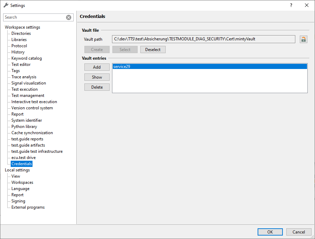Click the Deselect button
The image size is (315, 239).
pyautogui.click(x=153, y=49)
